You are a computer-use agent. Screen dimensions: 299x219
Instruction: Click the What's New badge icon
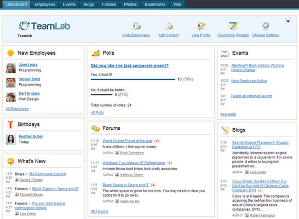point(10,162)
